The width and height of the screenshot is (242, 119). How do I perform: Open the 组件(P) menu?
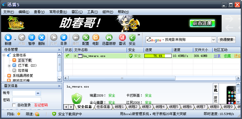tap(108, 12)
